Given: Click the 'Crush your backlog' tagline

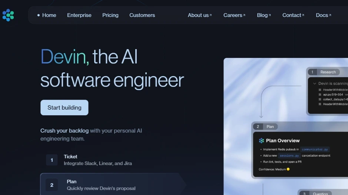Looking at the screenshot, I should click(64, 131).
